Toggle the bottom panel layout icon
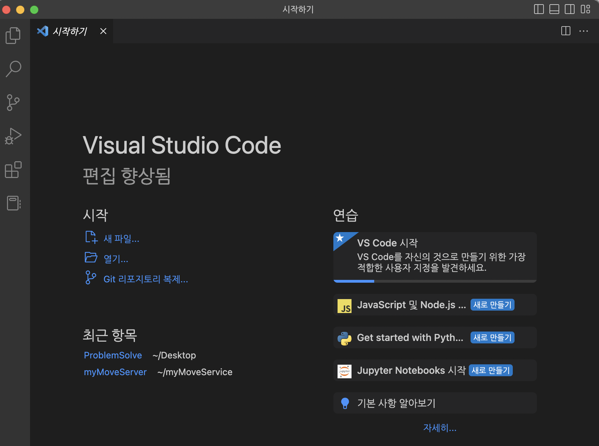Image resolution: width=599 pixels, height=446 pixels. click(554, 9)
